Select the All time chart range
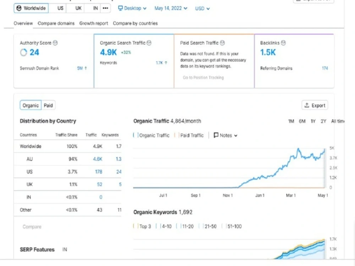 (x=338, y=121)
